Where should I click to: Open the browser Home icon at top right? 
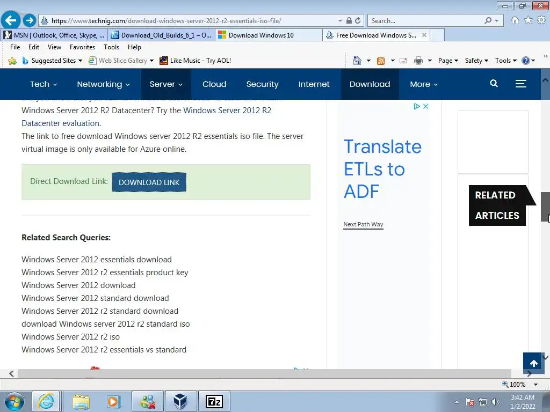515,20
